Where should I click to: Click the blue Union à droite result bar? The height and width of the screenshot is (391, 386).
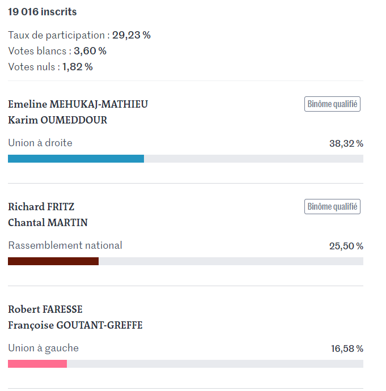[x=76, y=159]
